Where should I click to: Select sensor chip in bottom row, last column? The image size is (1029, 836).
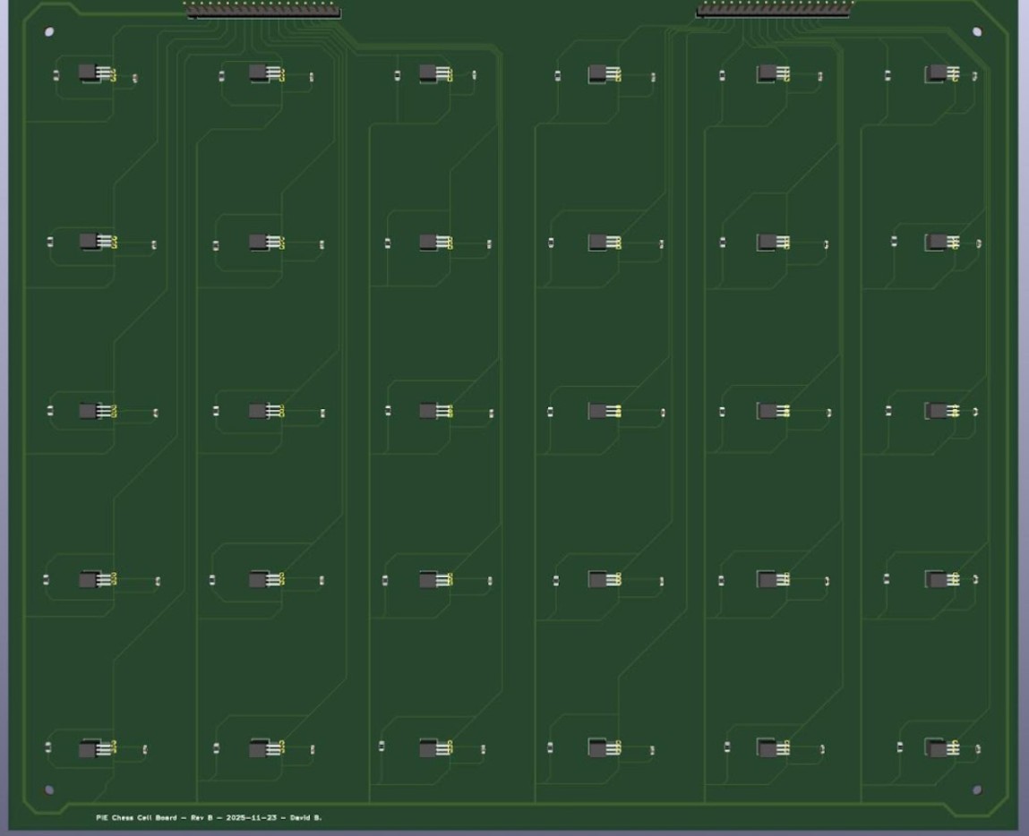pyautogui.click(x=937, y=747)
